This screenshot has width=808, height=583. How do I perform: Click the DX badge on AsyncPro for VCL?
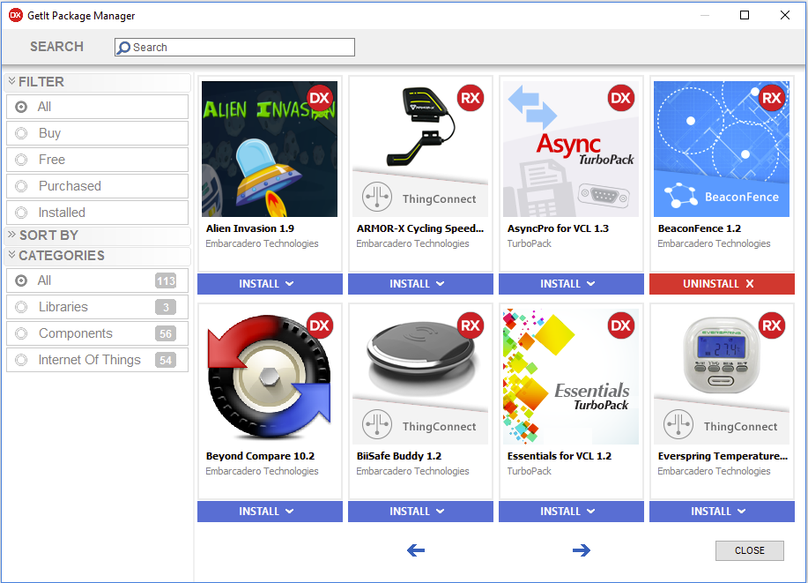(621, 98)
